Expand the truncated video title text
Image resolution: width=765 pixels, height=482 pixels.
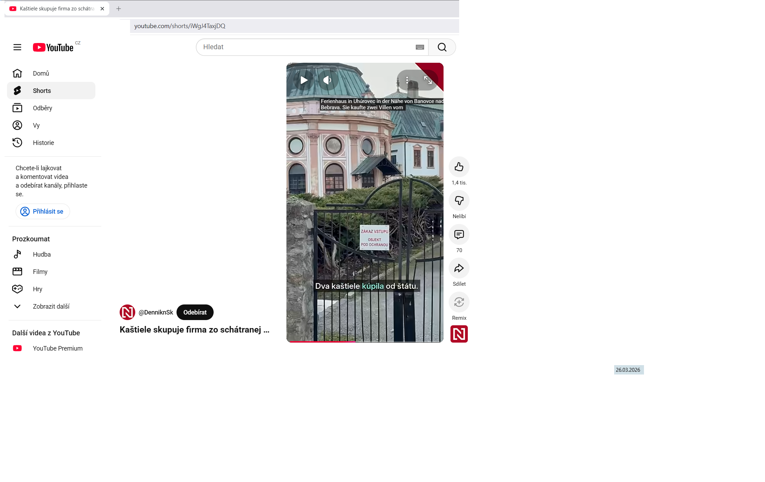coord(194,329)
